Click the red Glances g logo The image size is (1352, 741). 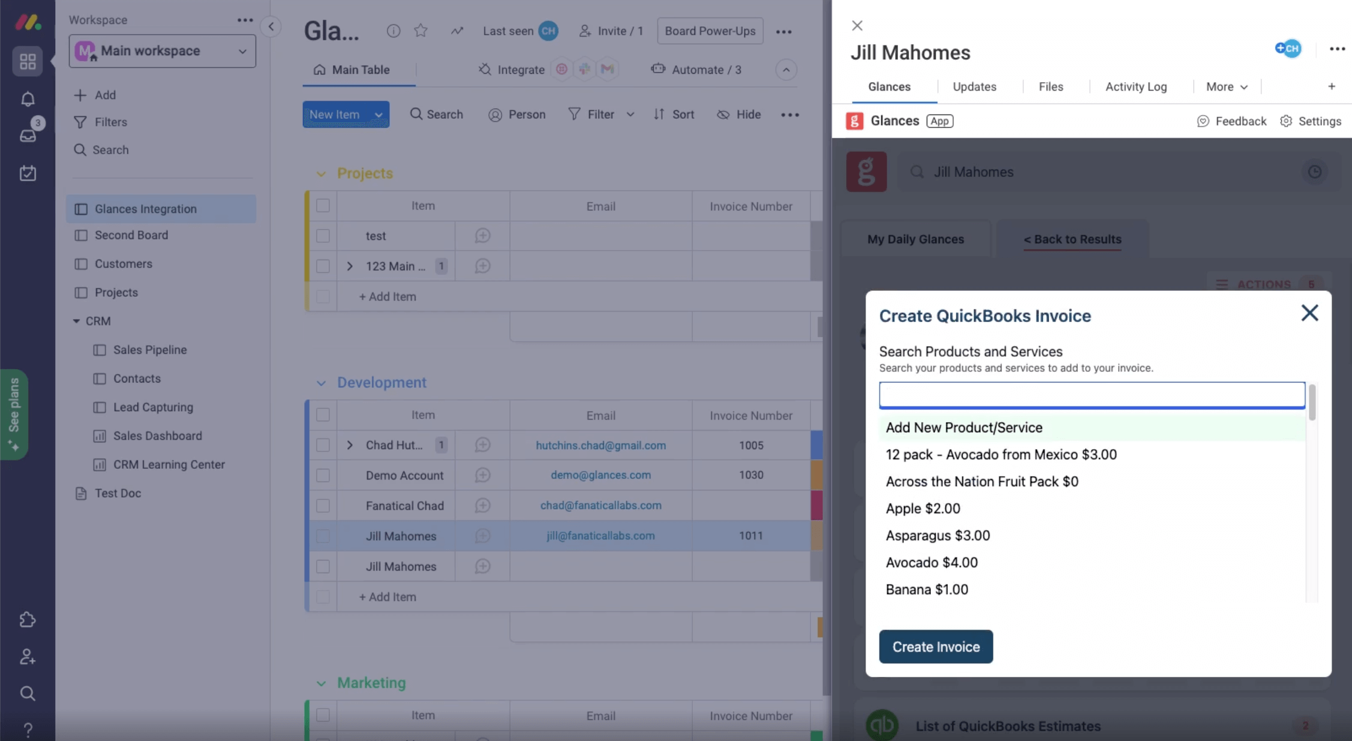pyautogui.click(x=866, y=171)
